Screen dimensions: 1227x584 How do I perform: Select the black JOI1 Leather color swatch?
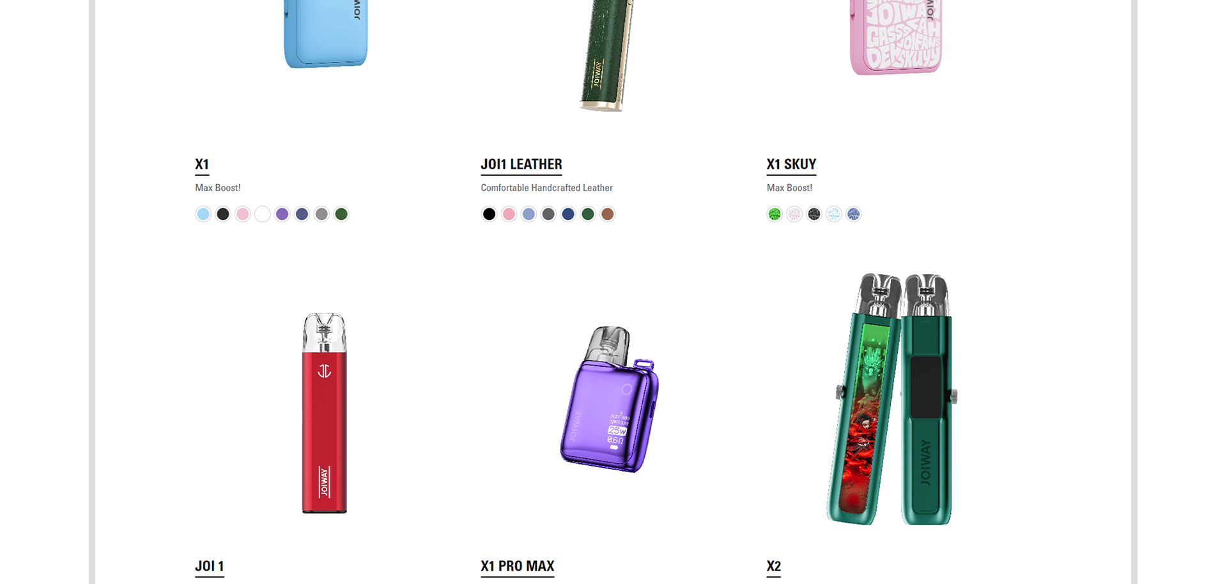pyautogui.click(x=489, y=214)
